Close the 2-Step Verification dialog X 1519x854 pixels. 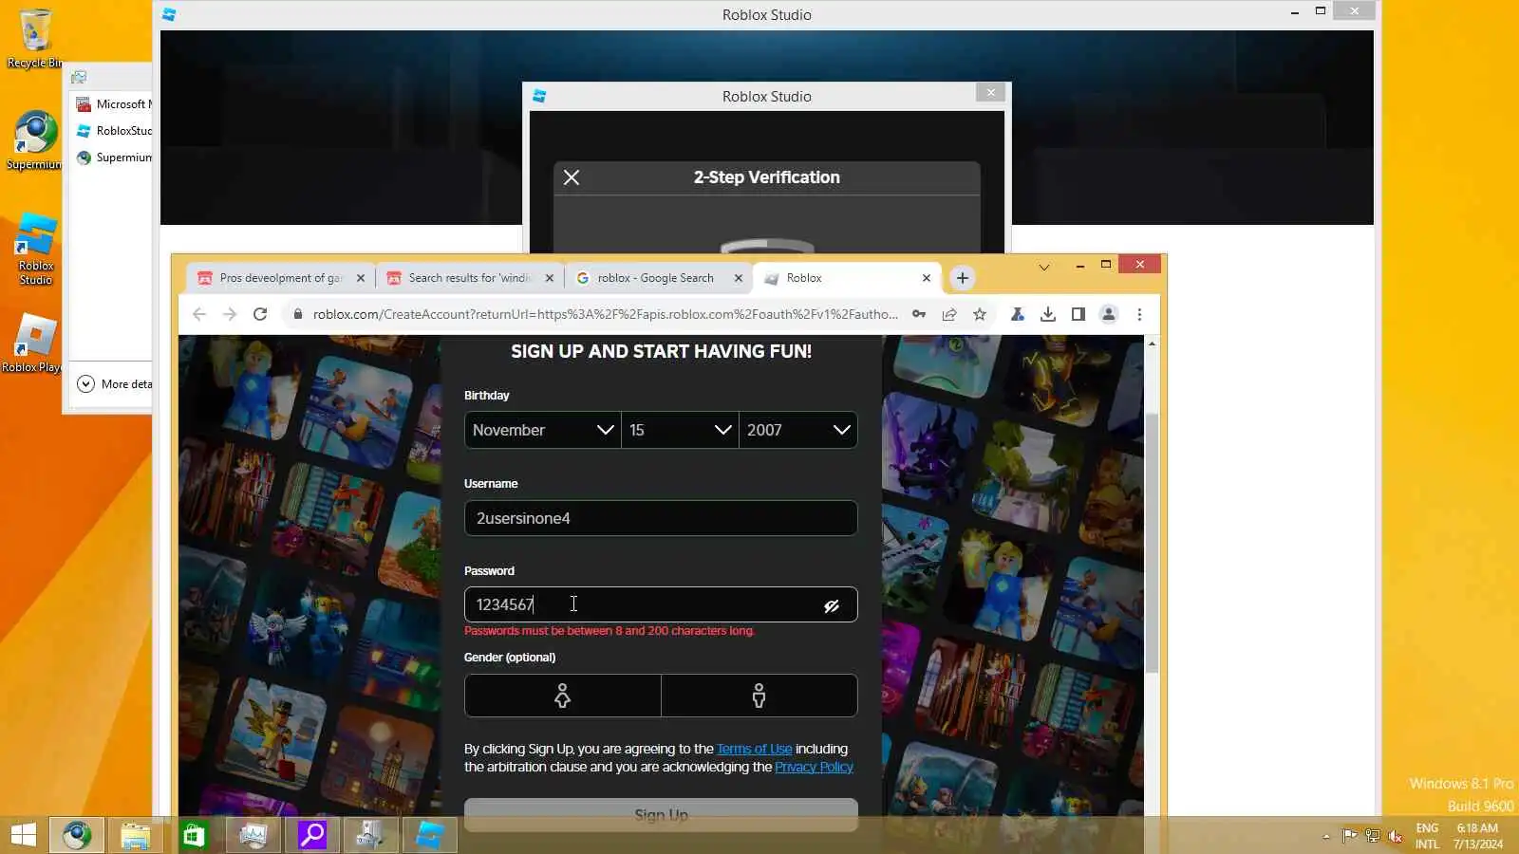(572, 177)
